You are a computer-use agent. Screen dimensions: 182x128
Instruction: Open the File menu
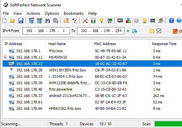coord(6,13)
